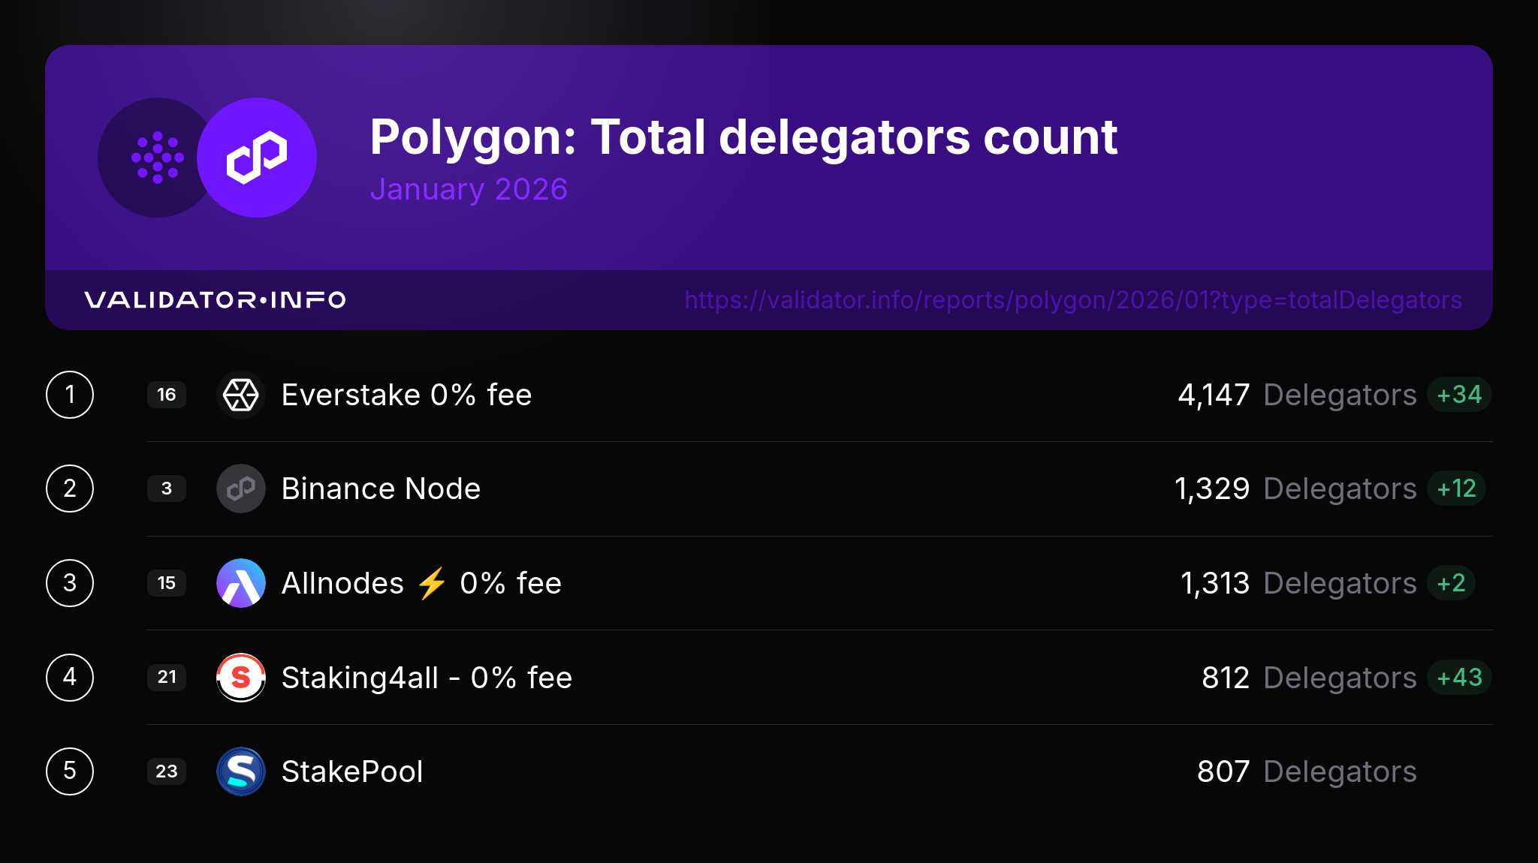The height and width of the screenshot is (863, 1538).
Task: Click the Staking4all - 0% fee name
Action: click(427, 678)
